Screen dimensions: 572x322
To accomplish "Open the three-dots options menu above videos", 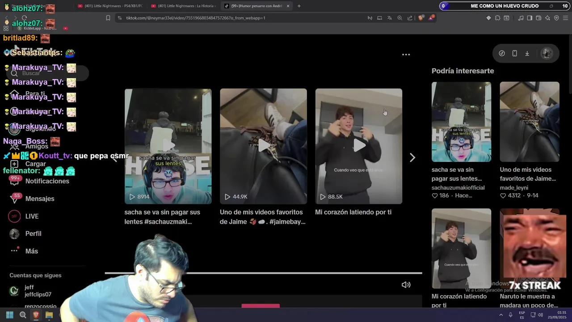I will [406, 55].
